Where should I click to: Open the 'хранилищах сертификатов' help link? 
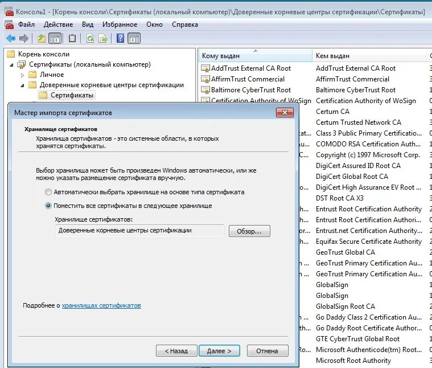[x=101, y=305]
